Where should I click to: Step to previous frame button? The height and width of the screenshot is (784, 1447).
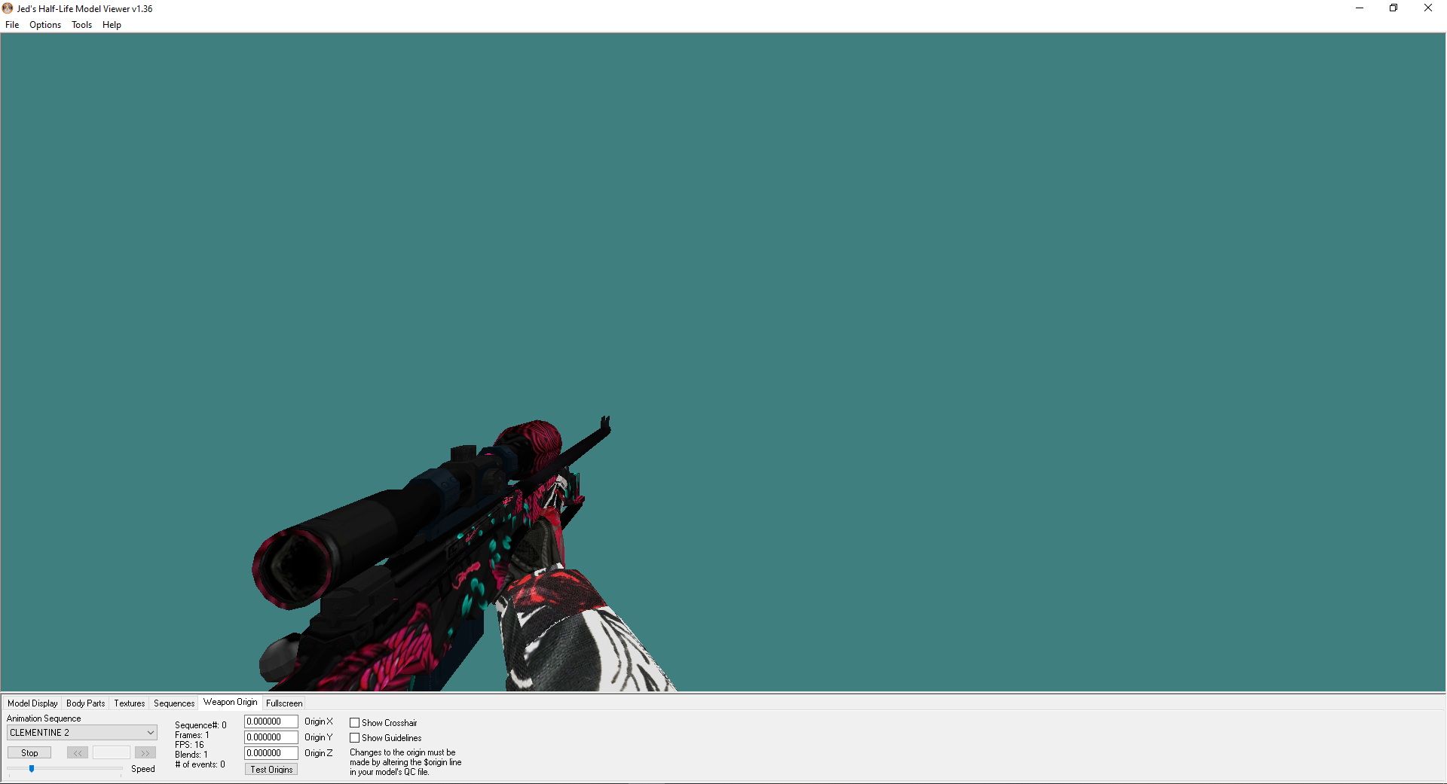coord(78,753)
